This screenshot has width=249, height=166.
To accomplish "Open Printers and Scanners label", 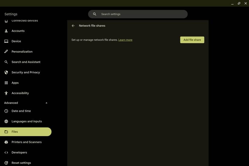I will point(27,142).
